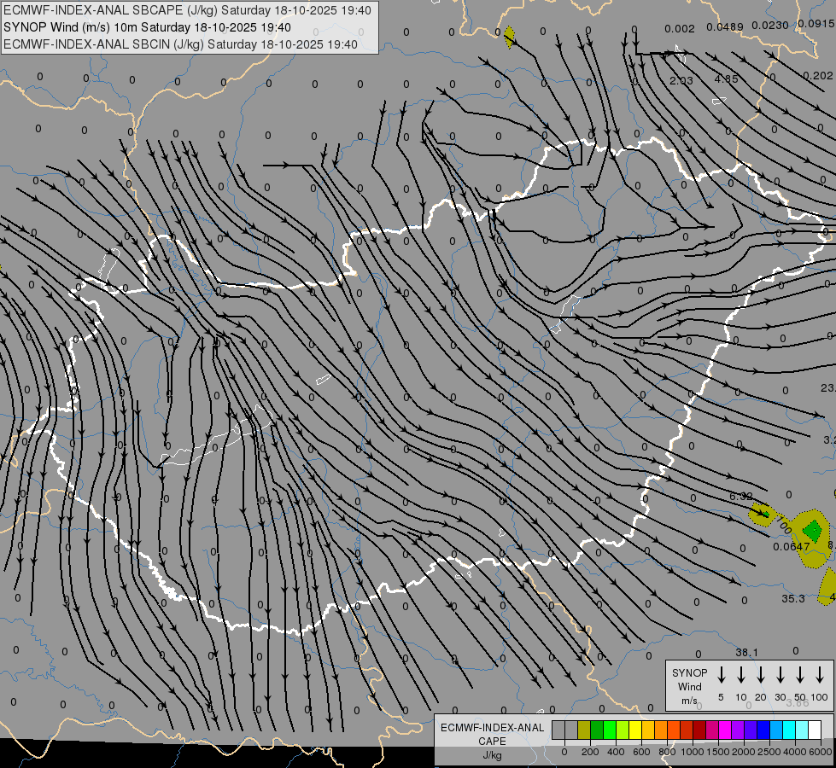This screenshot has width=836, height=768.
Task: Click the 0.0915 value on the map
Action: [x=816, y=24]
